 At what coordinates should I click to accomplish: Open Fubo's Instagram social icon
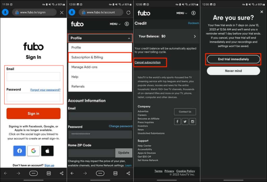(193, 121)
